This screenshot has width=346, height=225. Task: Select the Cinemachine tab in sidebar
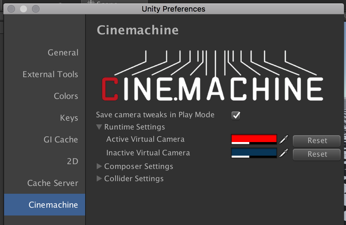[x=53, y=205]
